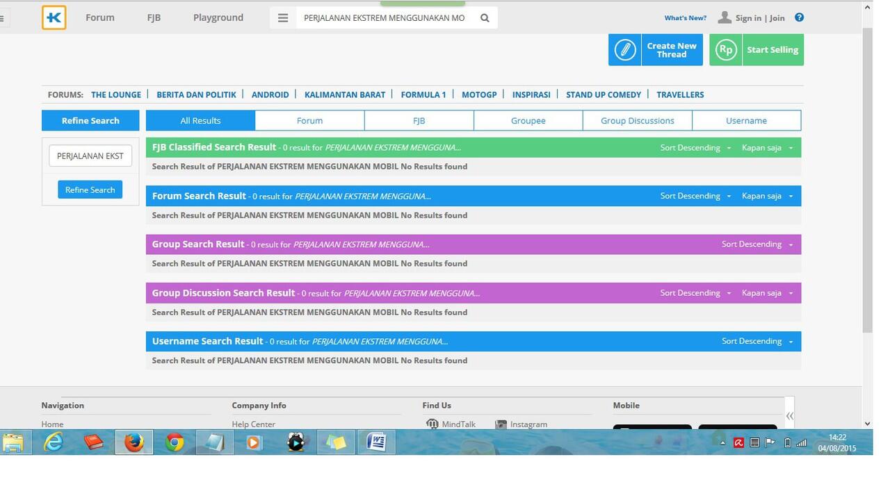This screenshot has height=500, width=890.
Task: Click the Create New Thread button
Action: 656,50
